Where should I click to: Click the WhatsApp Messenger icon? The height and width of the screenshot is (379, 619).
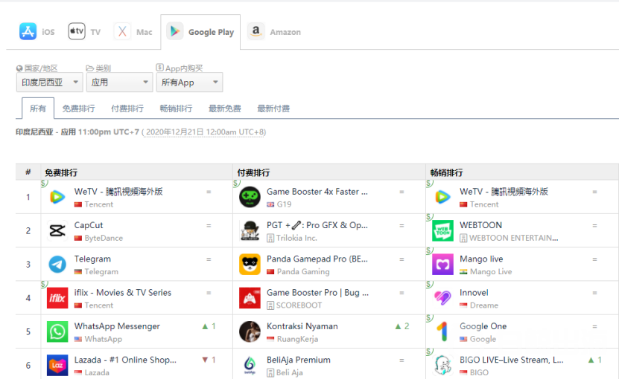point(57,331)
